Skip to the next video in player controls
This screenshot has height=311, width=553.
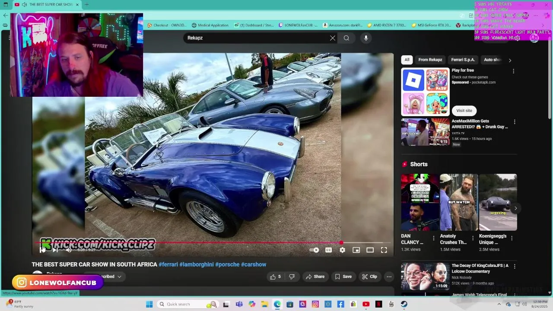click(x=55, y=250)
